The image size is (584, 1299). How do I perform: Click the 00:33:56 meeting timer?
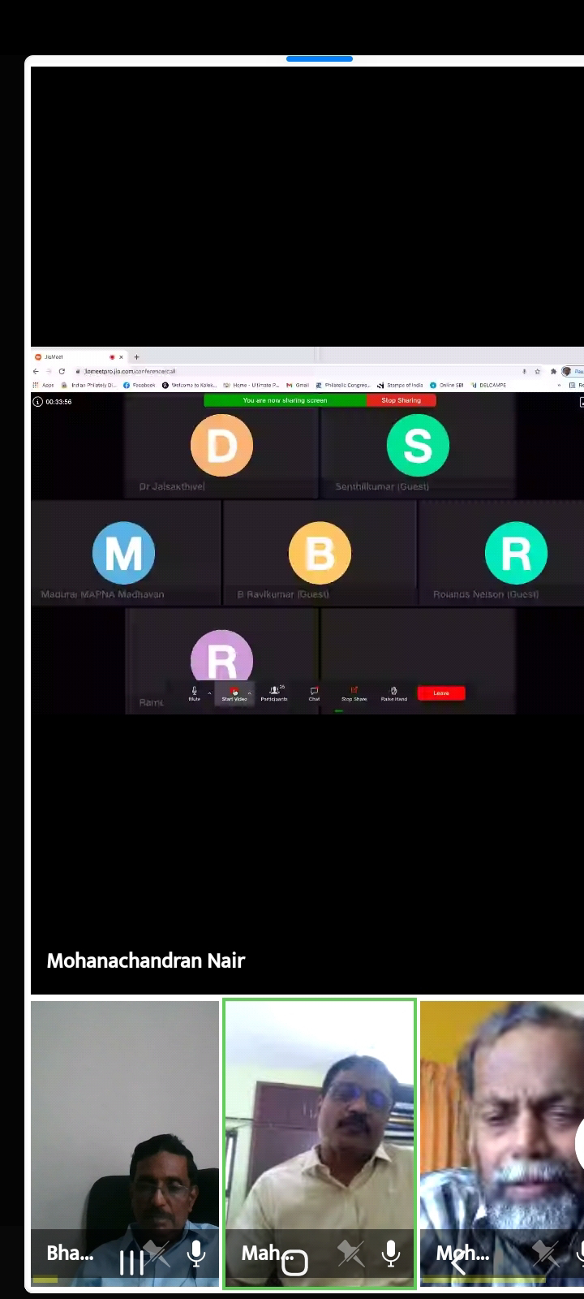point(58,402)
